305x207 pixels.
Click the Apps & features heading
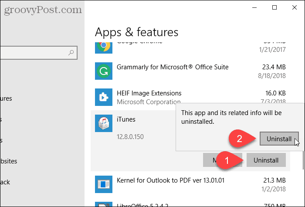coord(136,32)
